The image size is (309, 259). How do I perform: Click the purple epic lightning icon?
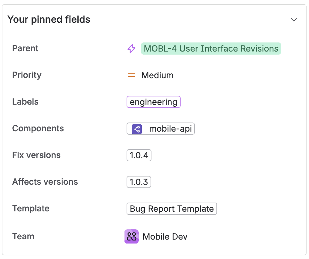pos(131,49)
